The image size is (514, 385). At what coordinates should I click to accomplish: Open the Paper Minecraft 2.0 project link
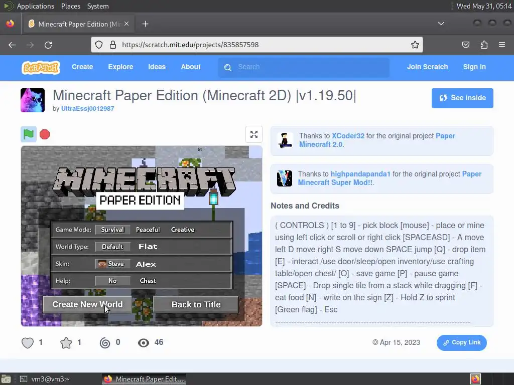pyautogui.click(x=377, y=140)
